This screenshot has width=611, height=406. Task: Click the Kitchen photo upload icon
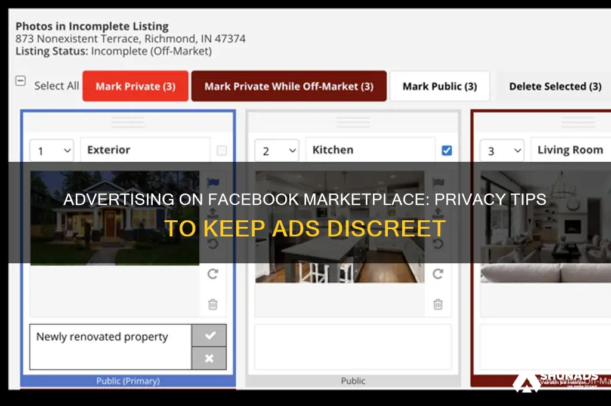pyautogui.click(x=438, y=213)
